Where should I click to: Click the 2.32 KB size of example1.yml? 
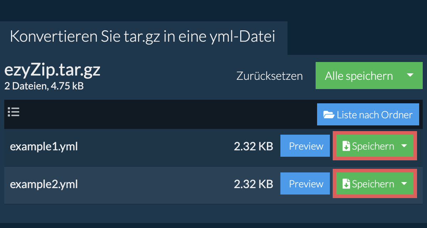click(x=253, y=146)
